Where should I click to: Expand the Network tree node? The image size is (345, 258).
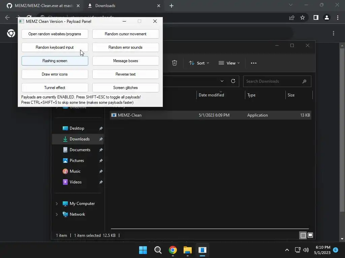57,214
